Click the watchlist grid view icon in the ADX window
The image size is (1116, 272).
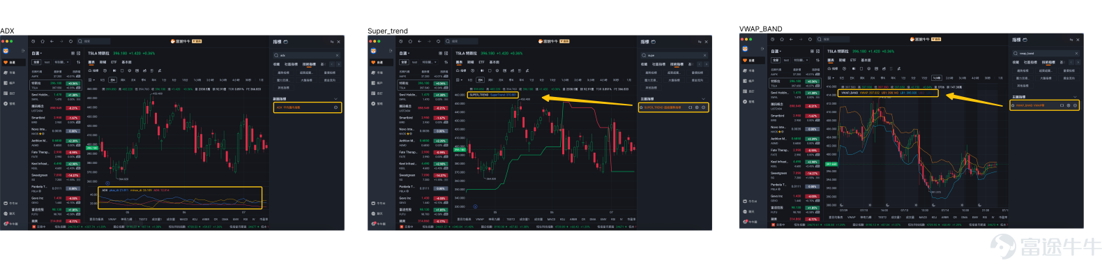(x=73, y=53)
